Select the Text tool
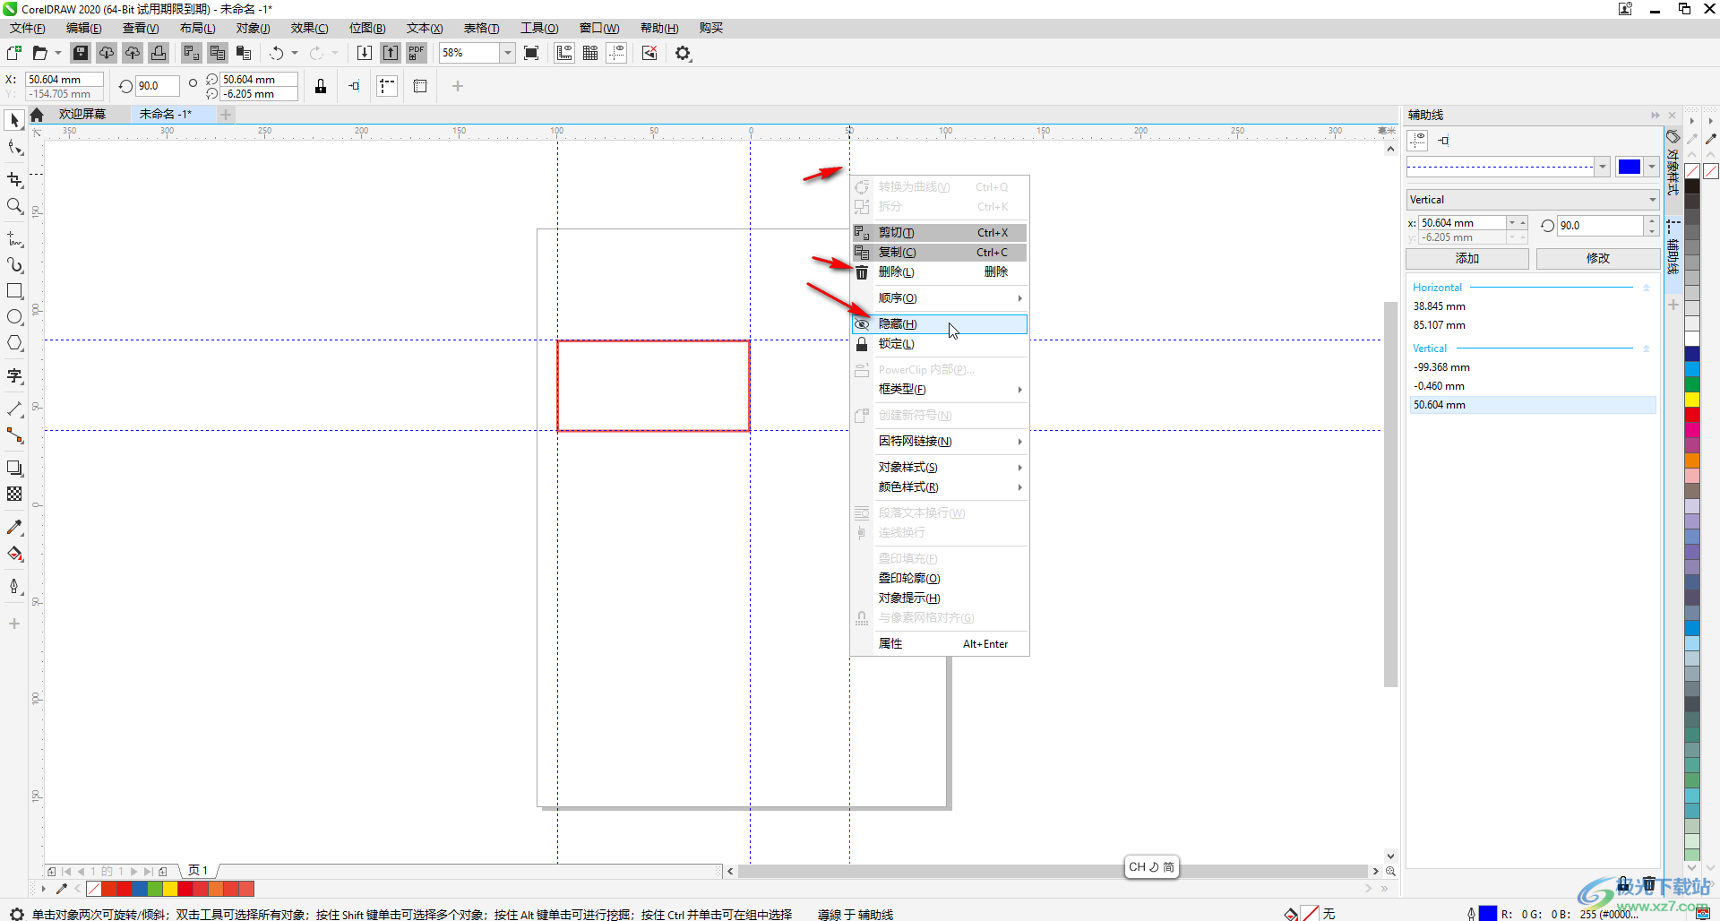Viewport: 1720px width, 921px height. coord(14,375)
